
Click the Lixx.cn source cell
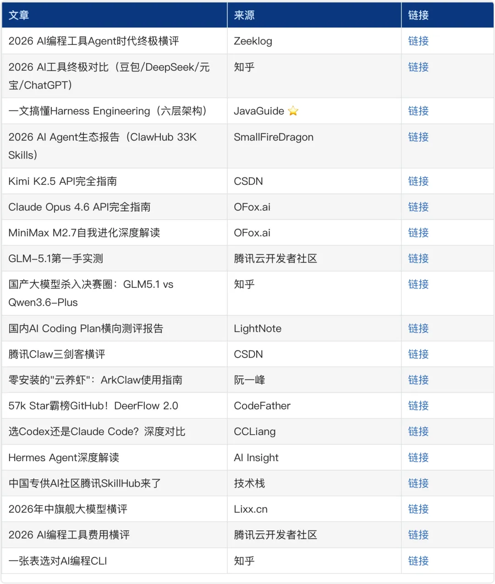coord(314,509)
